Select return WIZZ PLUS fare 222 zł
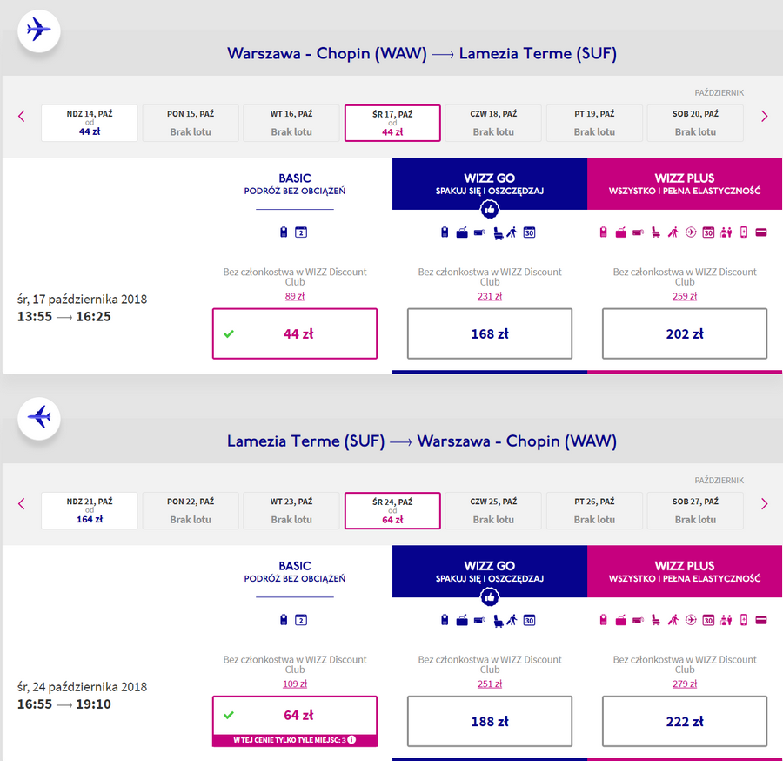 coord(685,722)
